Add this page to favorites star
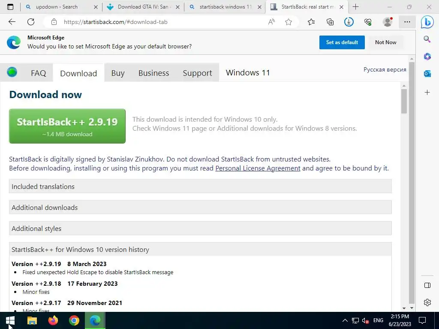 (289, 22)
